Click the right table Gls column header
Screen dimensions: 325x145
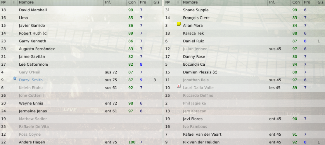[320, 2]
